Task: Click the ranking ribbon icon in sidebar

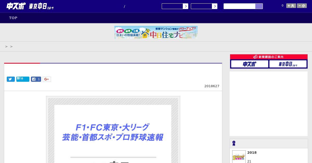Action: [234, 143]
